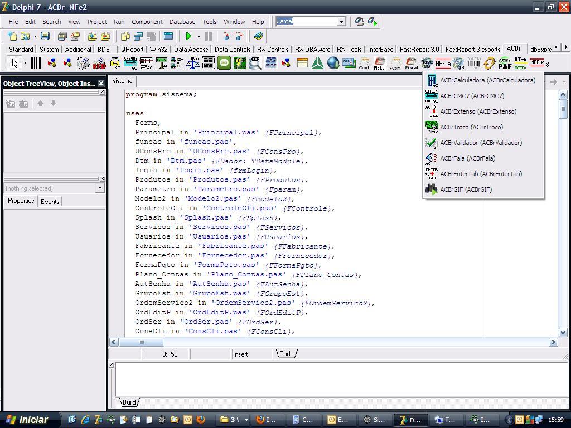
Task: Switch to the Events tab
Action: pyautogui.click(x=50, y=201)
